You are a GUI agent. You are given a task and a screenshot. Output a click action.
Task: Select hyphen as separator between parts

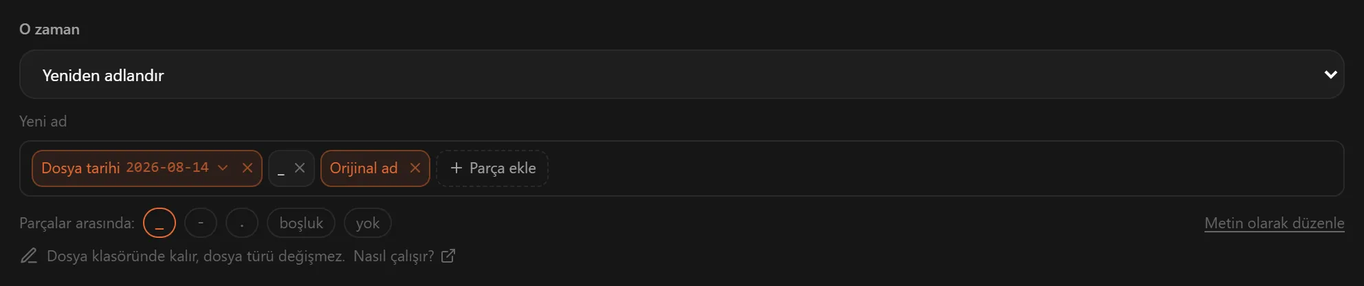tap(201, 223)
